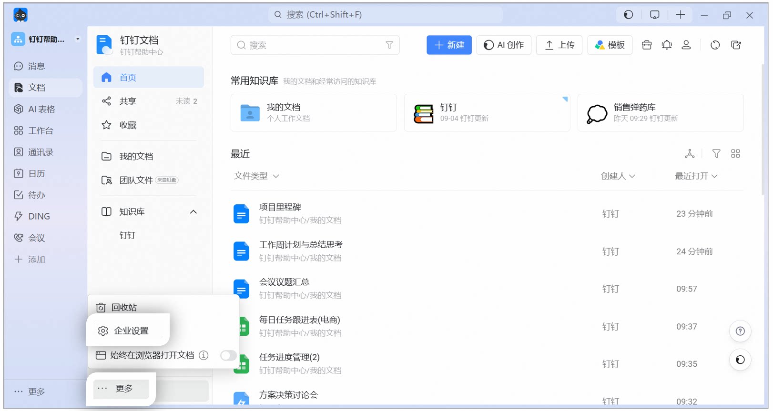Click the refresh icon in toolbar
The width and height of the screenshot is (773, 411).
(715, 45)
